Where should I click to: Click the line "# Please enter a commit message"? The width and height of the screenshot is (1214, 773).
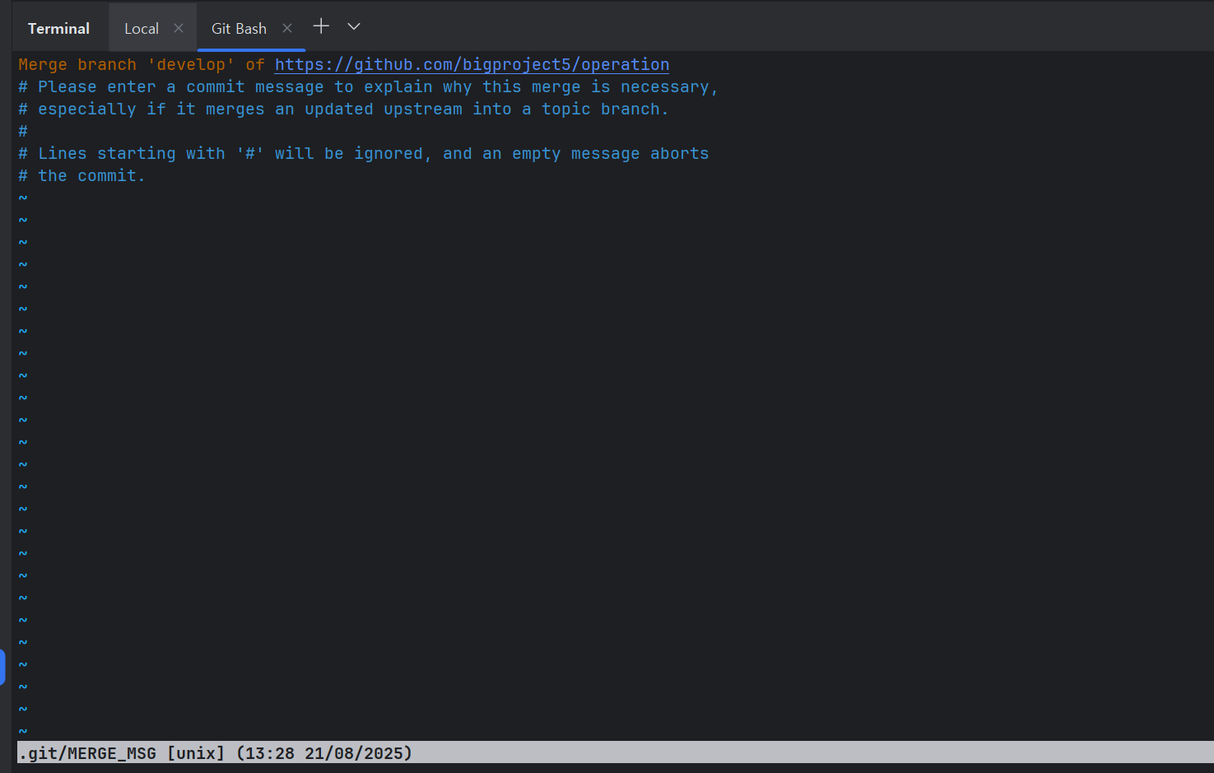pos(368,86)
